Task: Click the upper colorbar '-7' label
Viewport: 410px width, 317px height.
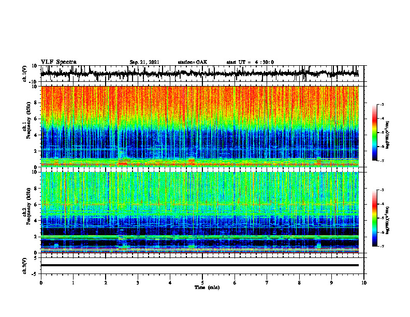Action: coord(382,161)
